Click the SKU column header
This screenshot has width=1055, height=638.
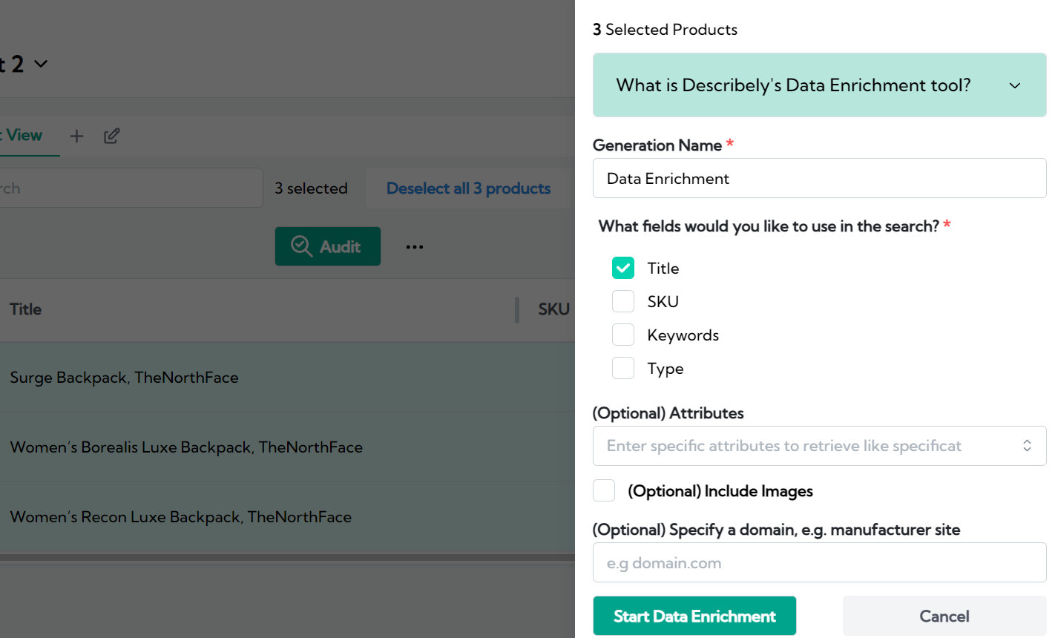pyautogui.click(x=553, y=309)
